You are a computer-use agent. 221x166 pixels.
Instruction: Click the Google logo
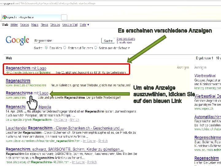click(17, 41)
